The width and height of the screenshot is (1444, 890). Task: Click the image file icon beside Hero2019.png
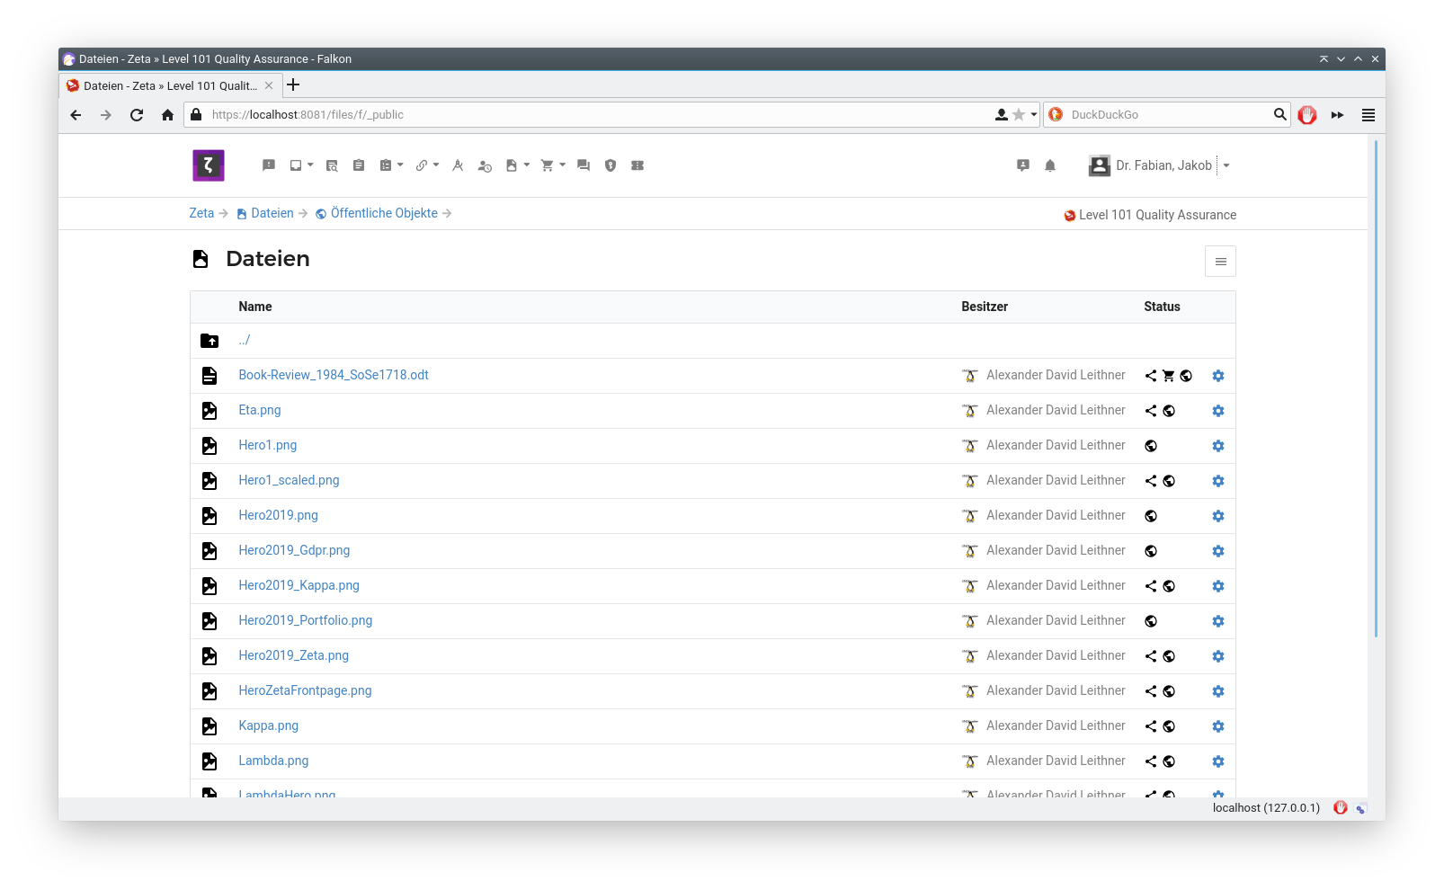(209, 516)
